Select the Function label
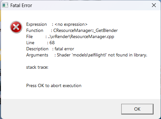Image resolution: width=161 pixels, height=119 pixels. [x=35, y=31]
